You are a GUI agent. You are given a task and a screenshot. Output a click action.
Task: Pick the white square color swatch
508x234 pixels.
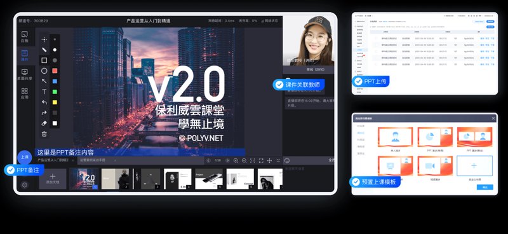pos(55,123)
